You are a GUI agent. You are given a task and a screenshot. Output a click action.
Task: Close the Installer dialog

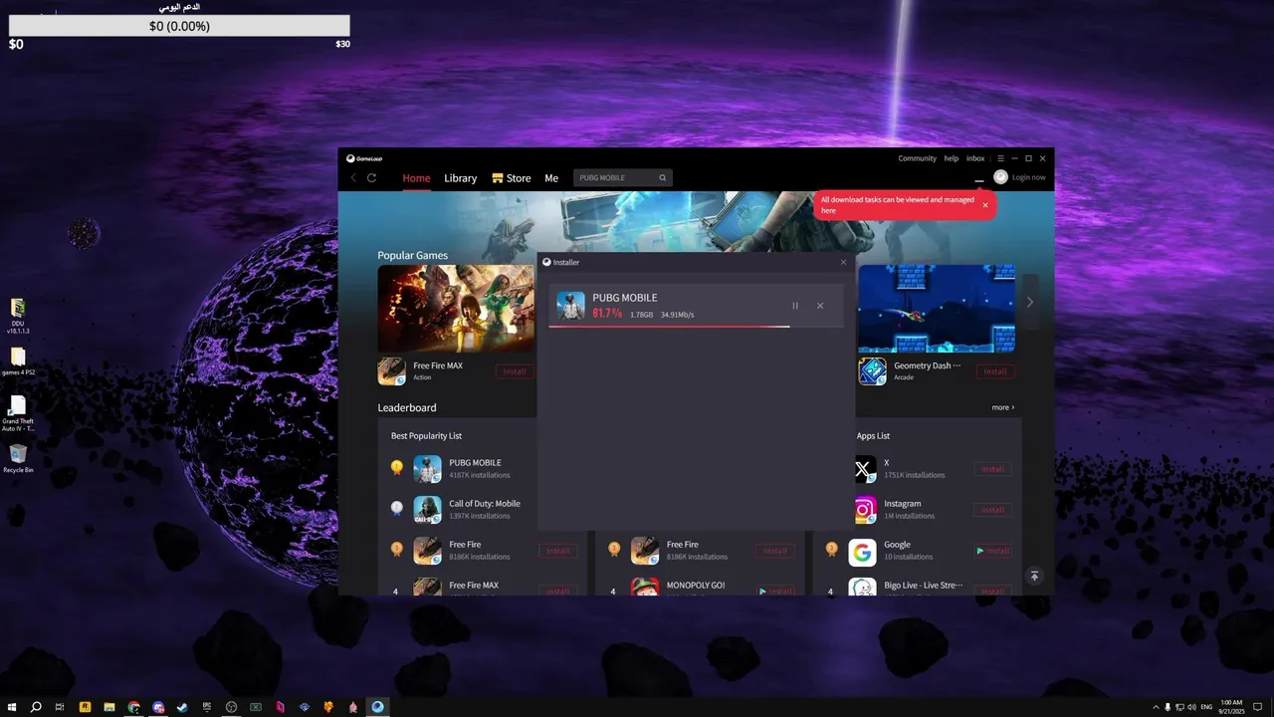click(x=843, y=262)
